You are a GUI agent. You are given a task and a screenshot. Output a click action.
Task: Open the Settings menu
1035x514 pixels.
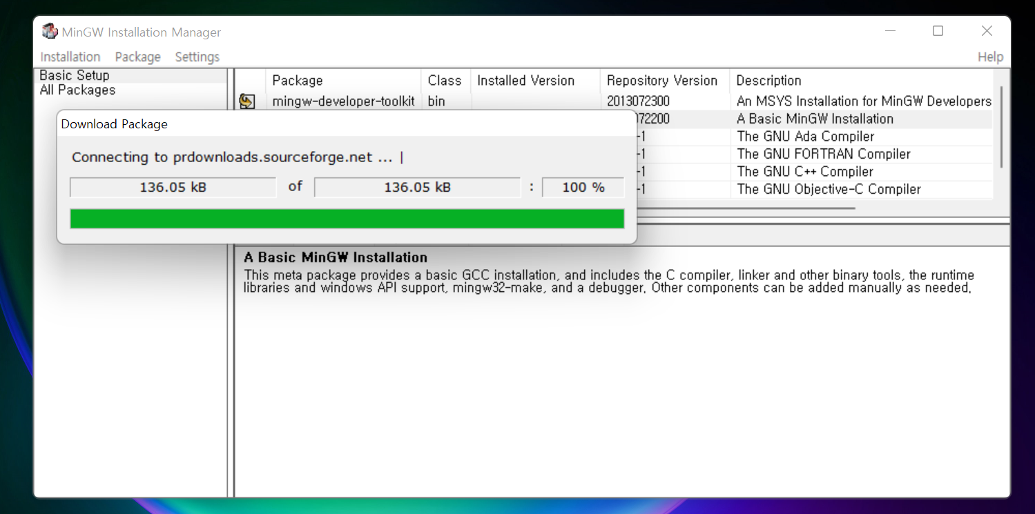click(197, 57)
